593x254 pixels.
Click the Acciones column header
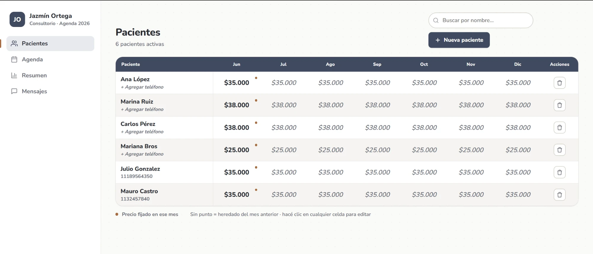point(559,64)
